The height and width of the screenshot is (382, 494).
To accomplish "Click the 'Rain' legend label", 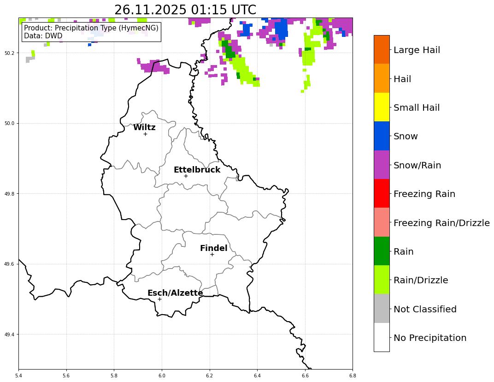I will click(x=404, y=251).
